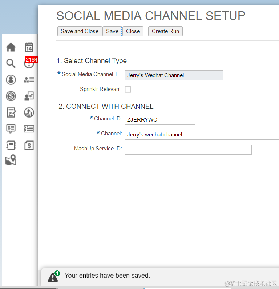The height and width of the screenshot is (289, 279).
Task: Click the Close button
Action: pyautogui.click(x=133, y=31)
